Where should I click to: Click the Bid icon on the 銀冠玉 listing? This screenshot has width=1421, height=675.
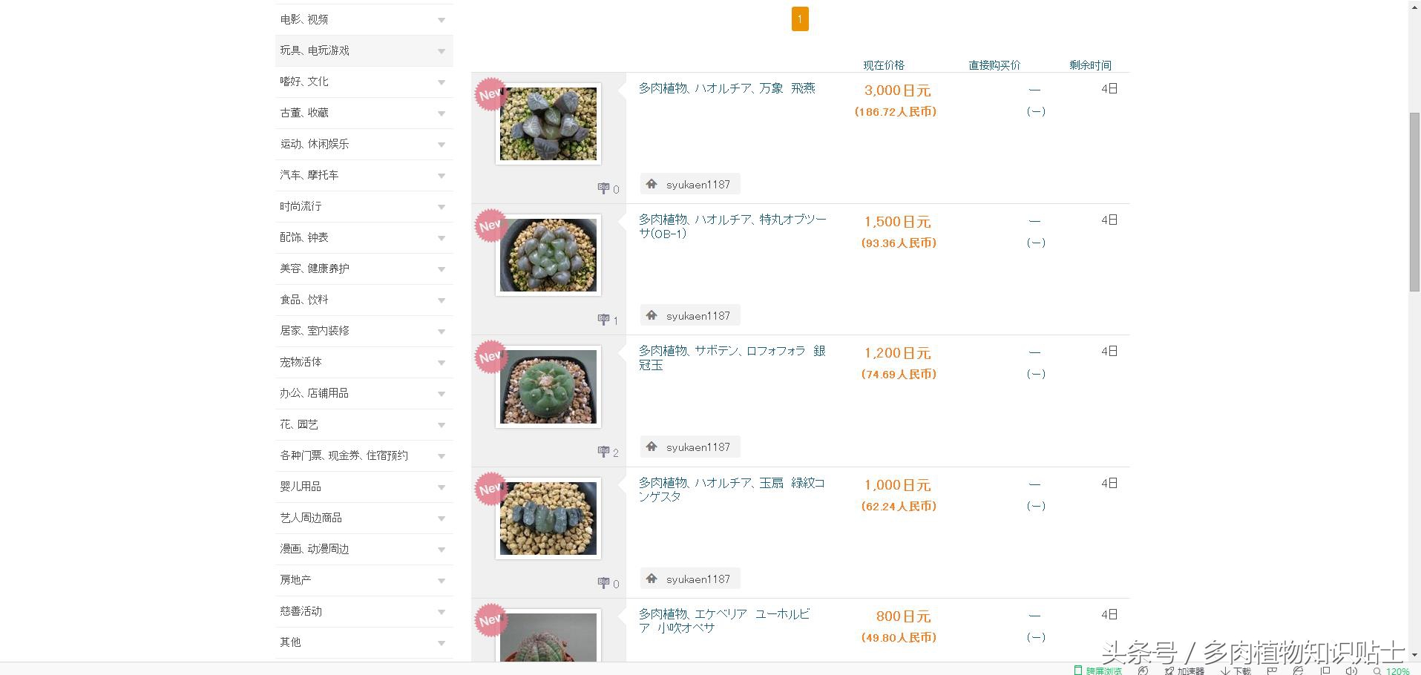pos(603,452)
